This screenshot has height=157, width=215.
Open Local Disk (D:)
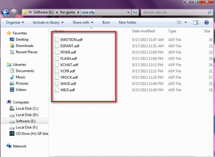pyautogui.click(x=27, y=115)
